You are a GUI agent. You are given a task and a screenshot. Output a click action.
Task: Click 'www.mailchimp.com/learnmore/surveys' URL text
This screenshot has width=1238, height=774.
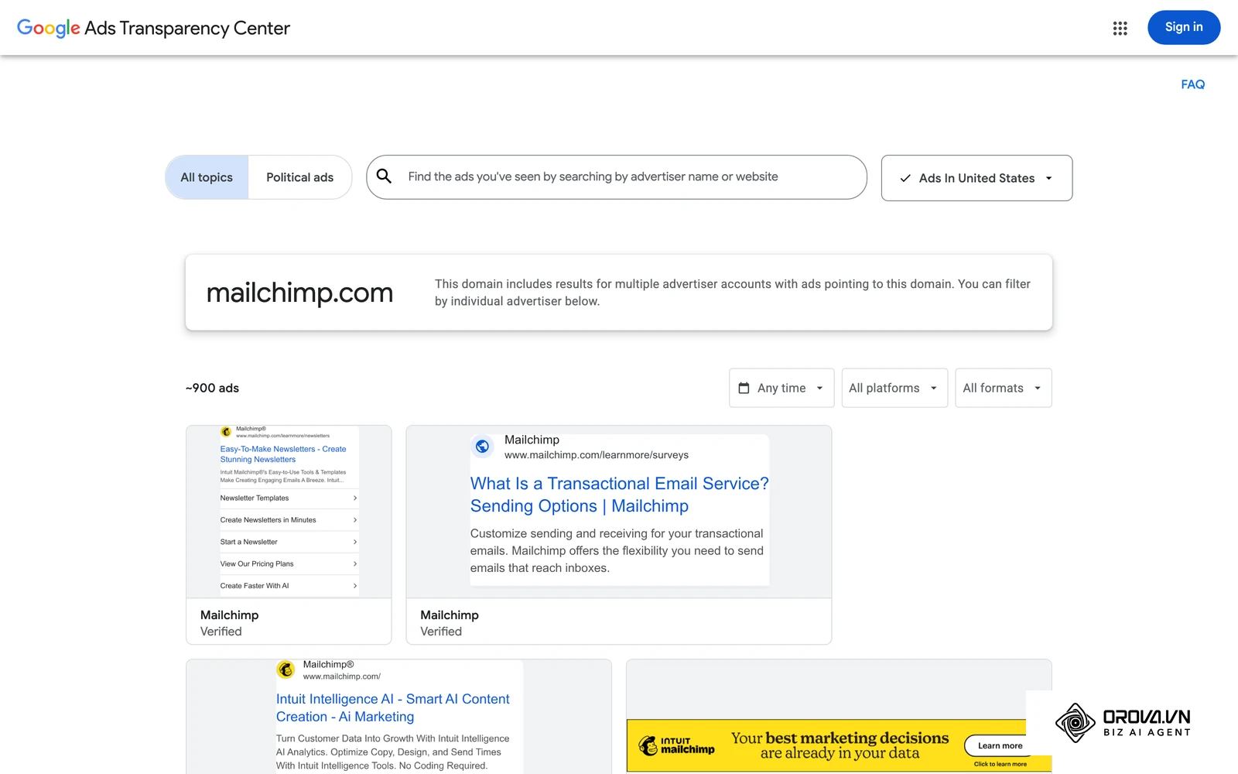pos(597,455)
